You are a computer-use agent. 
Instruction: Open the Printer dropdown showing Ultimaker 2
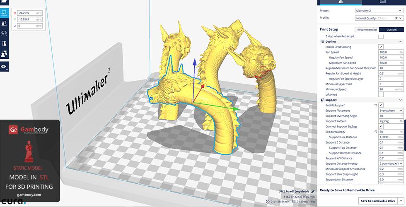pos(379,11)
